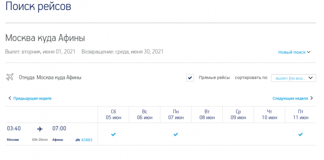
Task: Expand the Новый поиск section
Action: click(x=294, y=52)
